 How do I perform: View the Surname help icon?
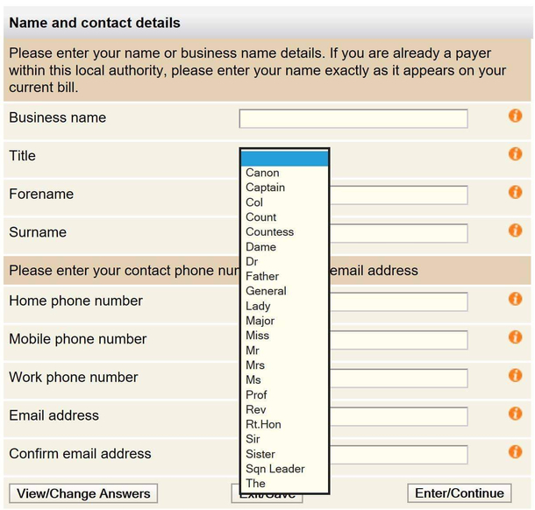[x=515, y=230]
